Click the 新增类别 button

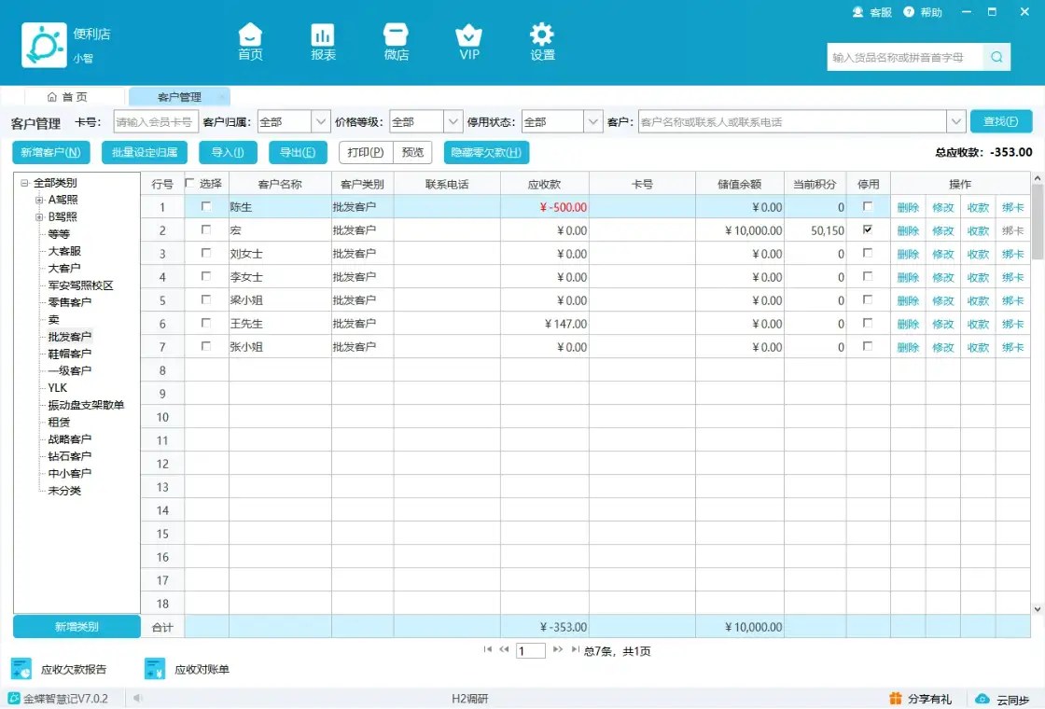tap(77, 626)
